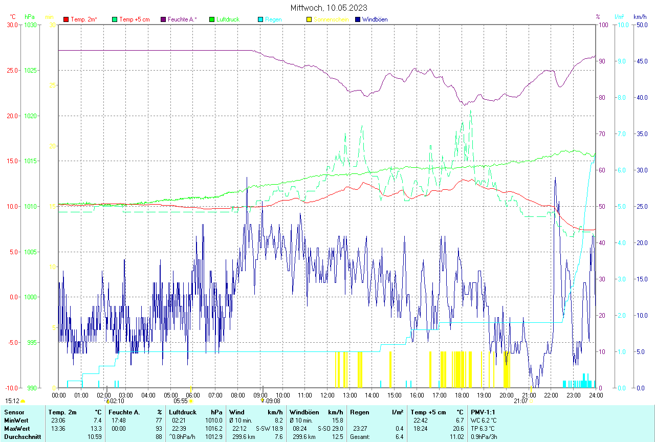Click the hPa axis unit label
The image size is (655, 442).
30,17
